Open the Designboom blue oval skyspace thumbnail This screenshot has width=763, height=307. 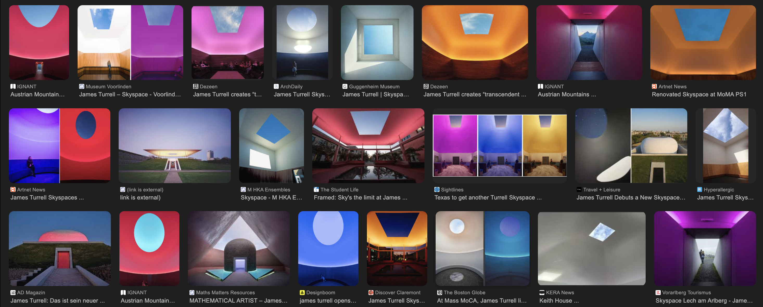pyautogui.click(x=328, y=249)
